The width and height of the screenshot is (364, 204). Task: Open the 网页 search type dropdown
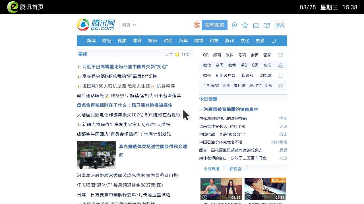click(129, 25)
